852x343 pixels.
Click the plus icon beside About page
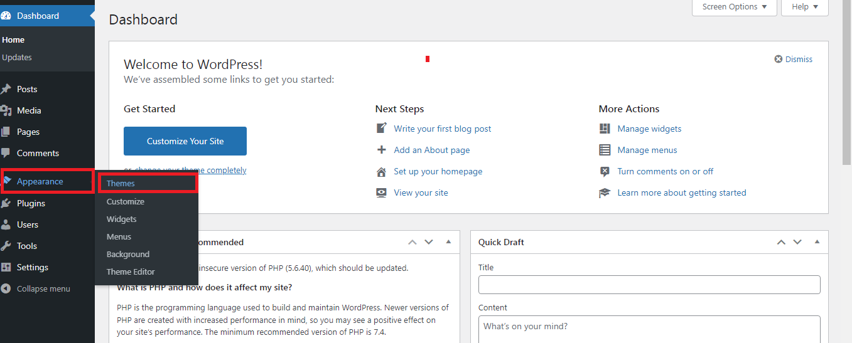pyautogui.click(x=381, y=150)
